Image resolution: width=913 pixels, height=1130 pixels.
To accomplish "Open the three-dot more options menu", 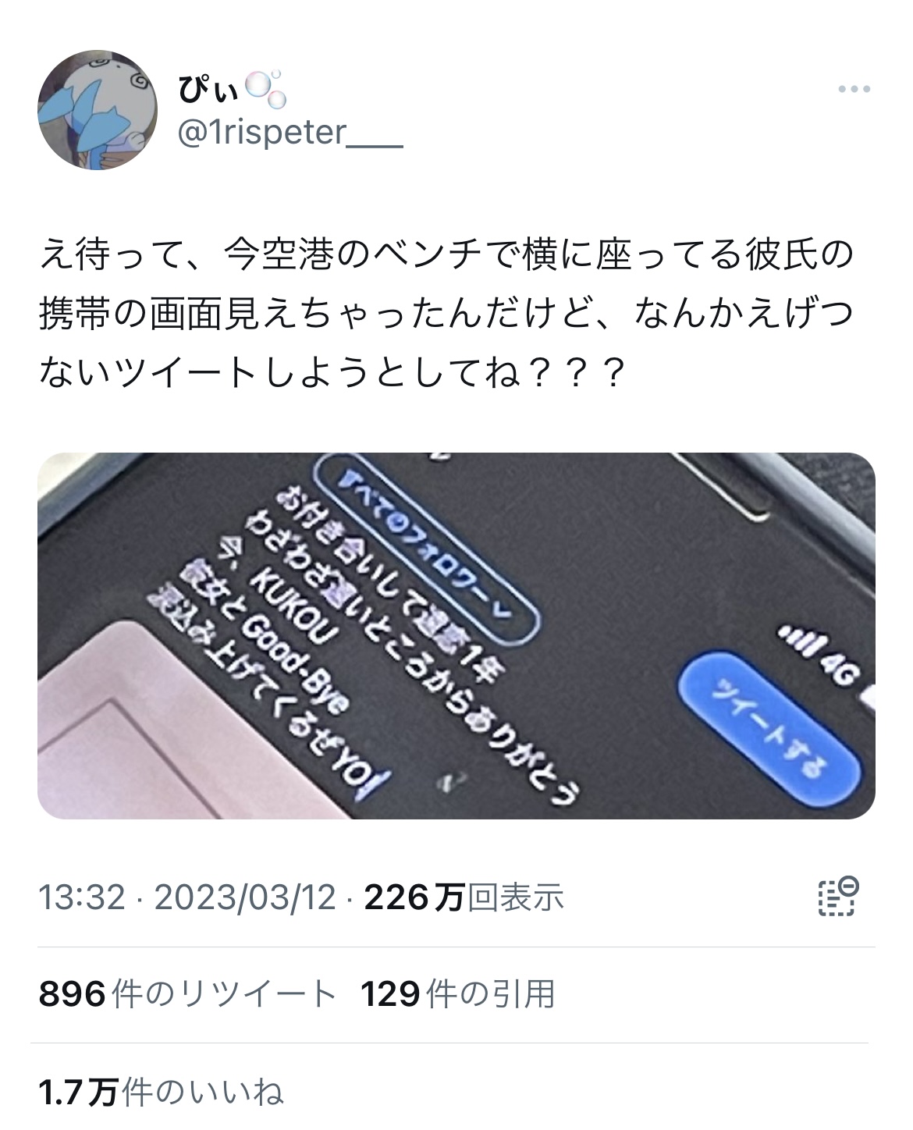I will click(x=854, y=90).
